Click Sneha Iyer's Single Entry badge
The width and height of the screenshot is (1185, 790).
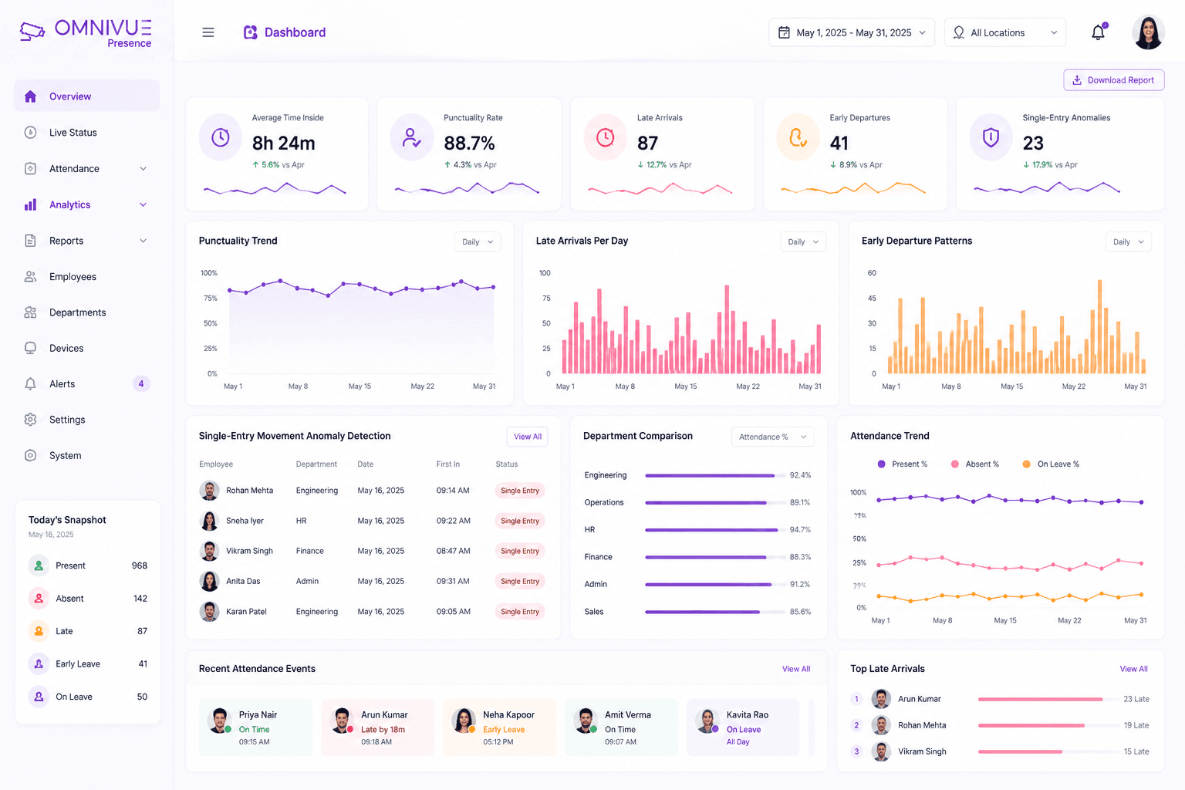pos(520,521)
